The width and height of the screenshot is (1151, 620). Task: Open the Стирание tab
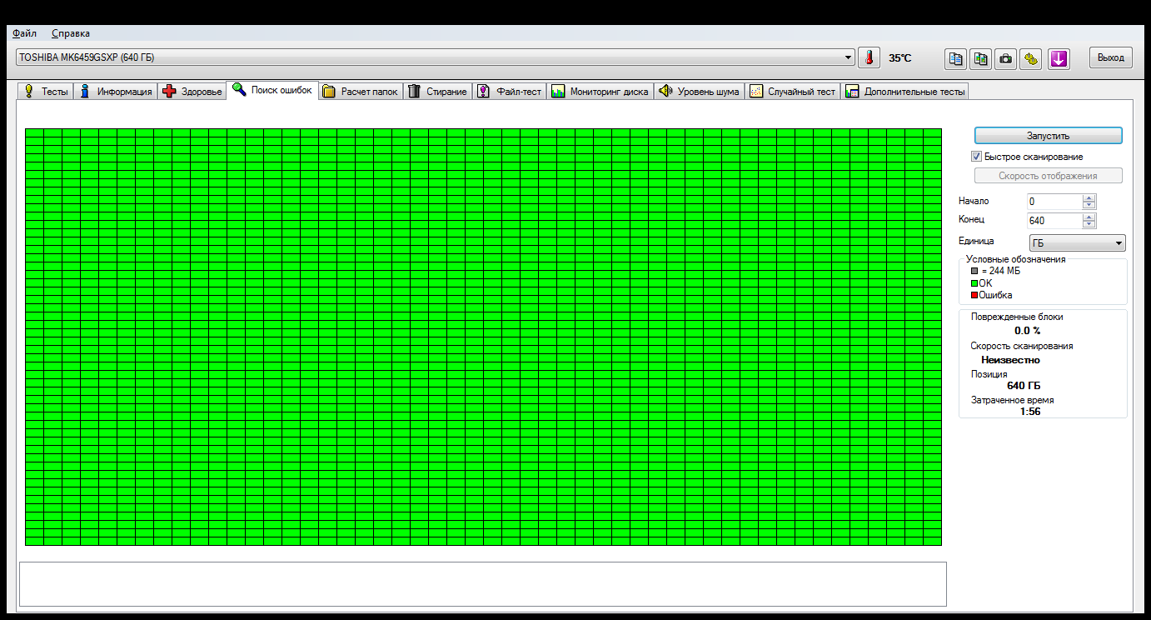click(x=438, y=92)
